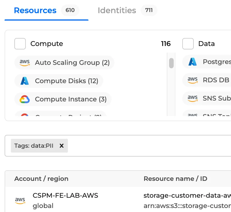231x212 pixels.
Task: Click the AWS icon beside Auto Scaling Group
Action: (25, 63)
